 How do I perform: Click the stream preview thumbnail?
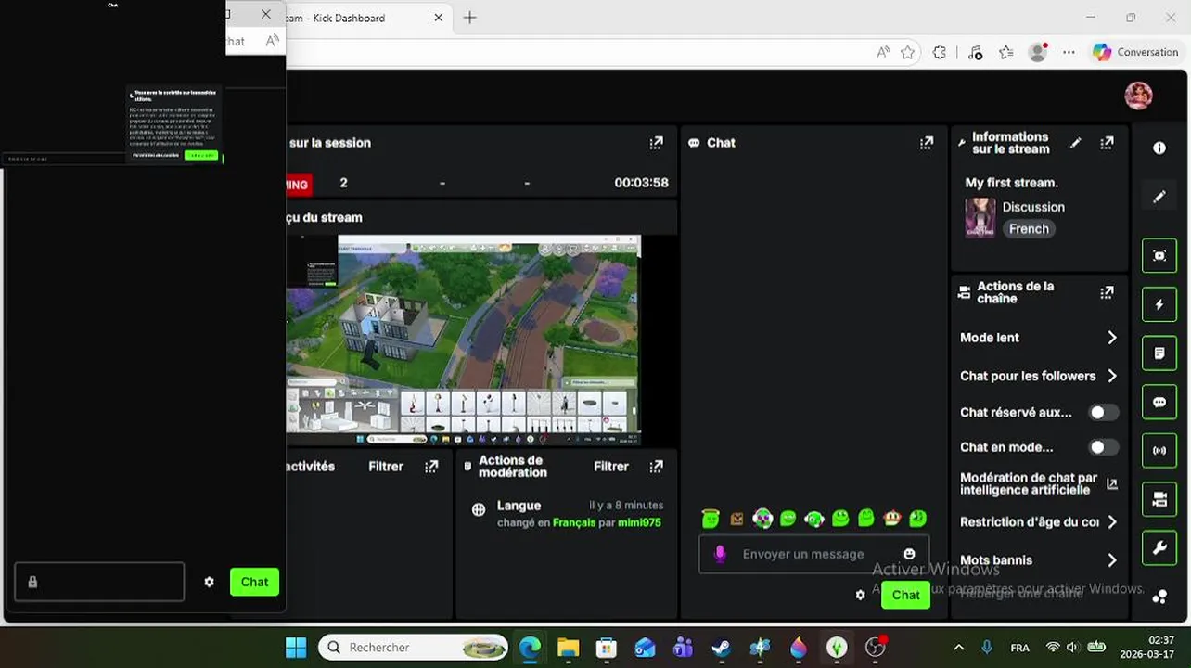click(464, 340)
